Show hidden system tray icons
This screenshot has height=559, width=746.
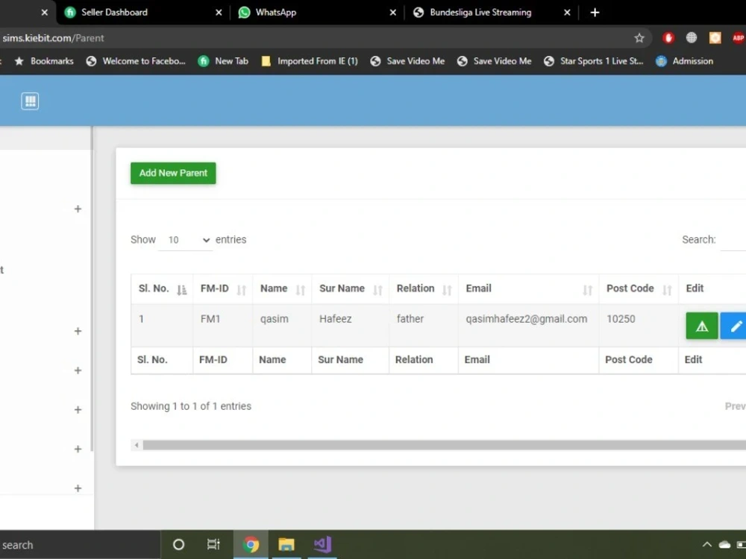[x=706, y=545]
